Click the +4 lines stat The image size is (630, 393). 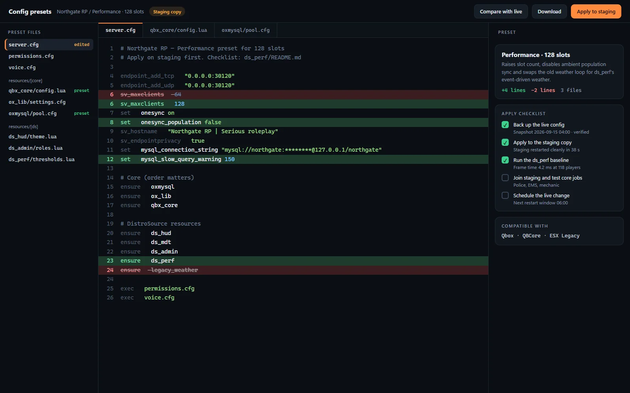pos(513,90)
